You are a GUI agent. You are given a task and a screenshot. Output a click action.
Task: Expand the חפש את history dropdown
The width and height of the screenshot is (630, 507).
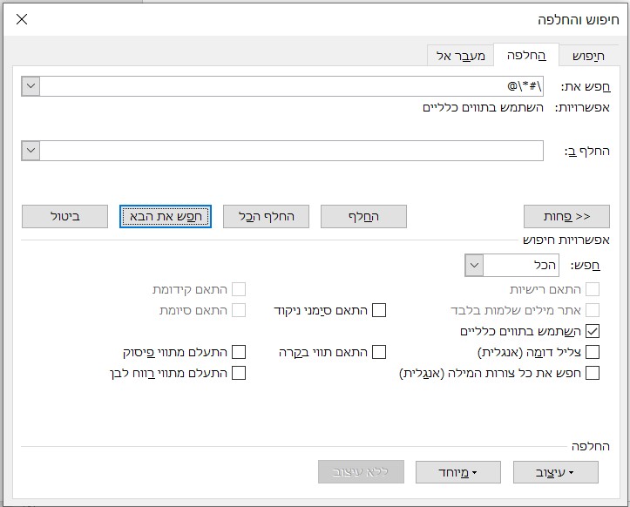click(30, 86)
